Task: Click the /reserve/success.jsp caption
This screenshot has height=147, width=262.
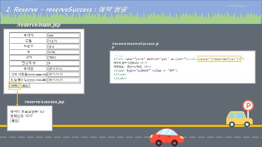Action: point(44,102)
